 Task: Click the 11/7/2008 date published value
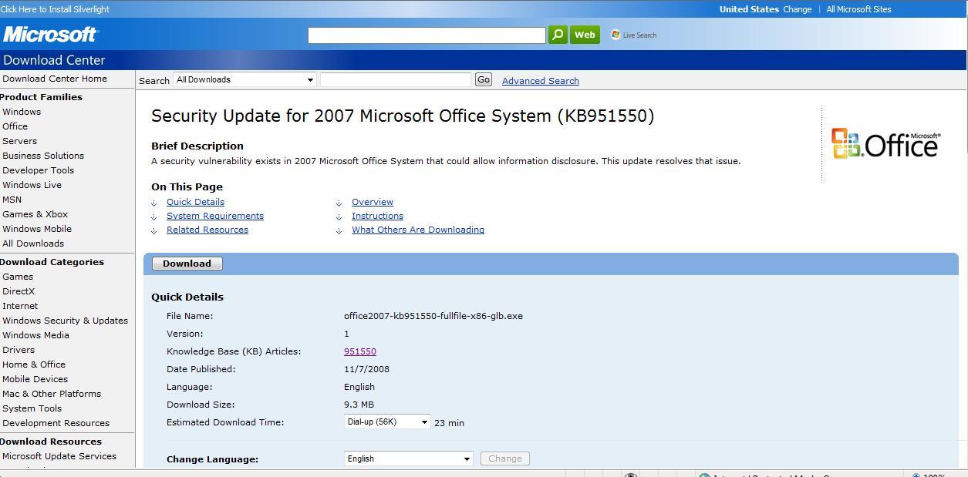[366, 369]
